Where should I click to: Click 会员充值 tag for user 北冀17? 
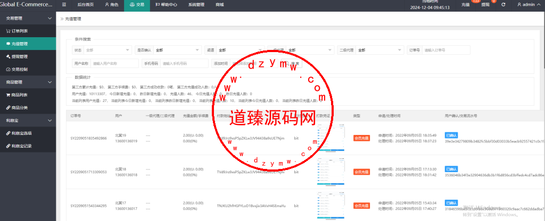[x=361, y=206]
